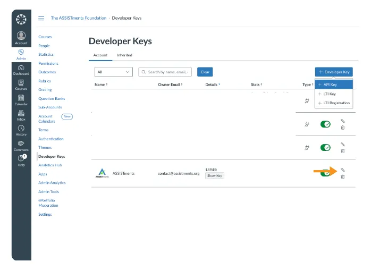The width and height of the screenshot is (371, 270).
Task: Toggle the key state in the row above ASSISTments
Action: point(325,148)
